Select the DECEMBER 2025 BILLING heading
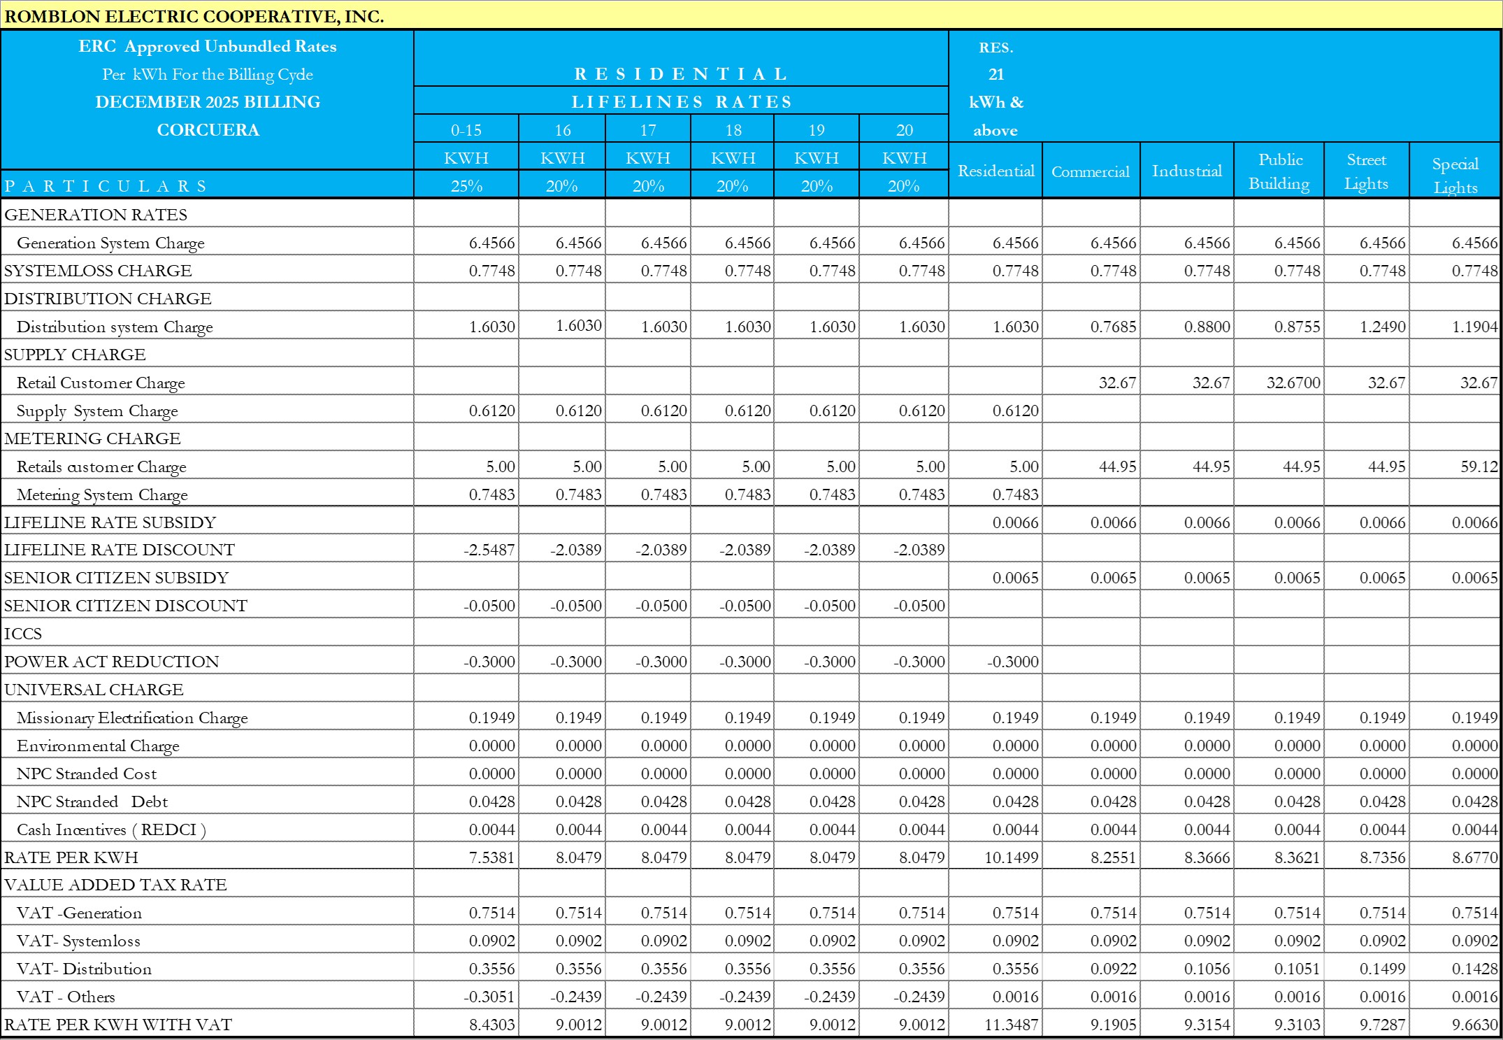Image resolution: width=1503 pixels, height=1040 pixels. (208, 102)
